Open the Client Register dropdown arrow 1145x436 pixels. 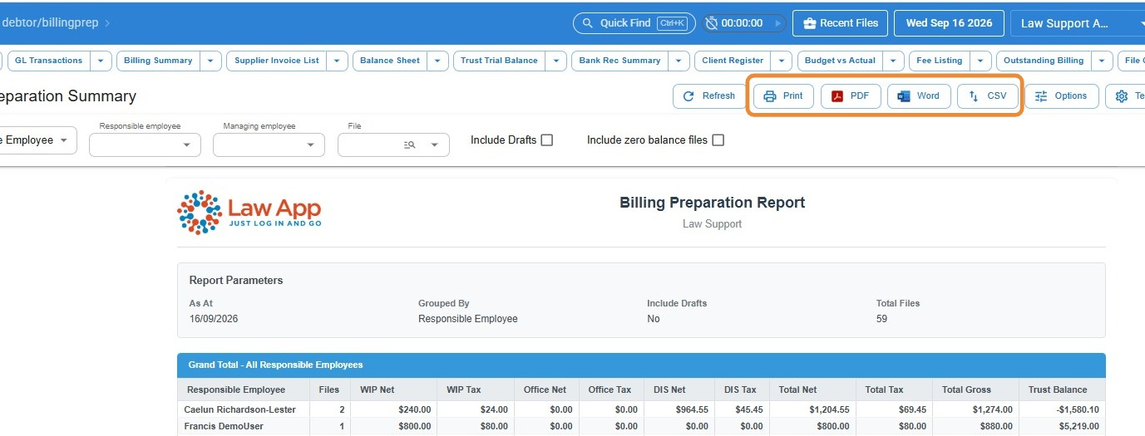(x=782, y=61)
